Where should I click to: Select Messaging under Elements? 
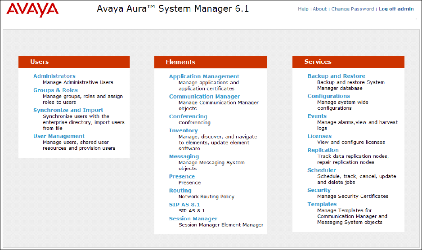184,156
